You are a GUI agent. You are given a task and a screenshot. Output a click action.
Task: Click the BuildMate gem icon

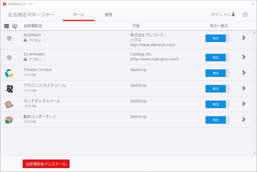(9, 39)
